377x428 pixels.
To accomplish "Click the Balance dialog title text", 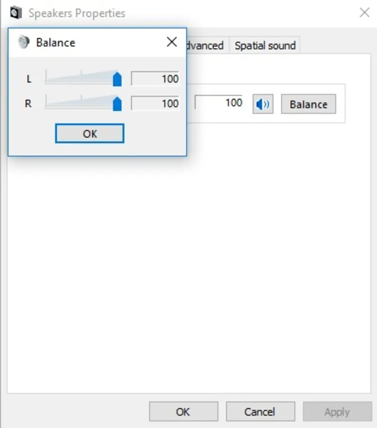I will click(x=56, y=42).
